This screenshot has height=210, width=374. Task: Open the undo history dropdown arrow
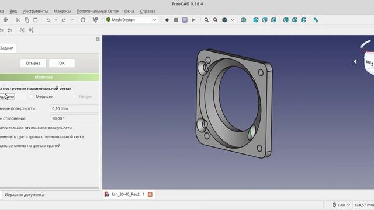pos(56,20)
